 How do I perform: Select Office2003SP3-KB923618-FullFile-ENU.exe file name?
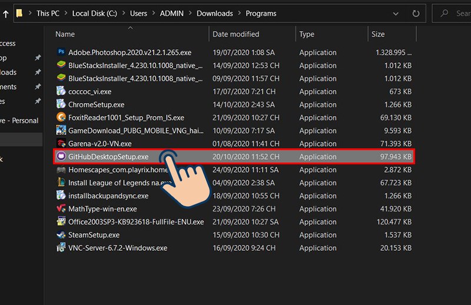(x=136, y=222)
